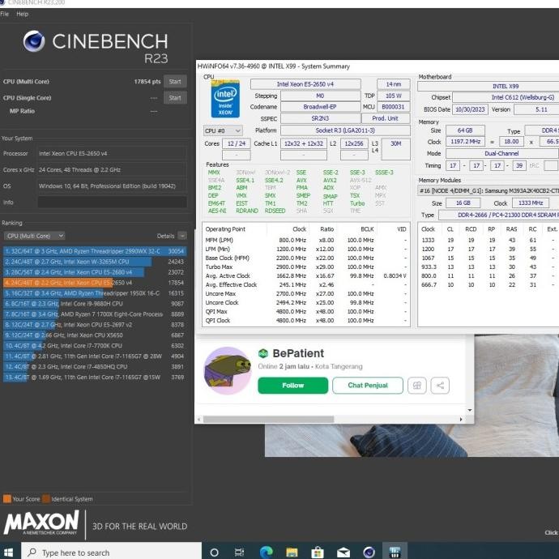Select ranking row Xeon CPU E5-2697 v2

click(x=95, y=325)
